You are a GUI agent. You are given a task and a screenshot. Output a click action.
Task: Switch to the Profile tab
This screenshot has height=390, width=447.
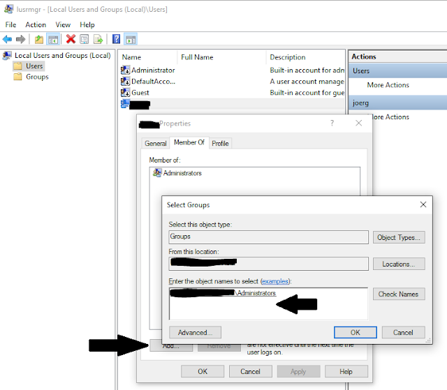(220, 143)
